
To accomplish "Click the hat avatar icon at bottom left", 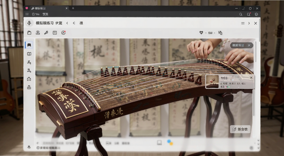I will click(29, 147).
